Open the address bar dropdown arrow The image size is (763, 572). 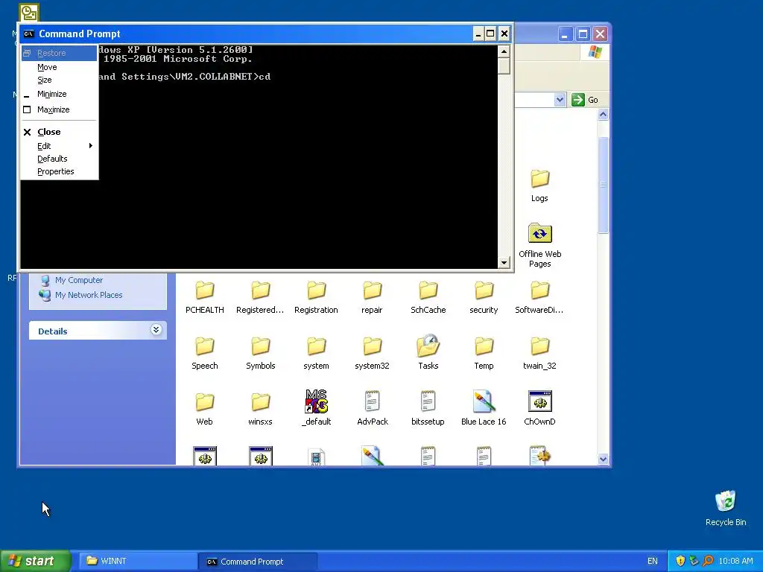[560, 100]
